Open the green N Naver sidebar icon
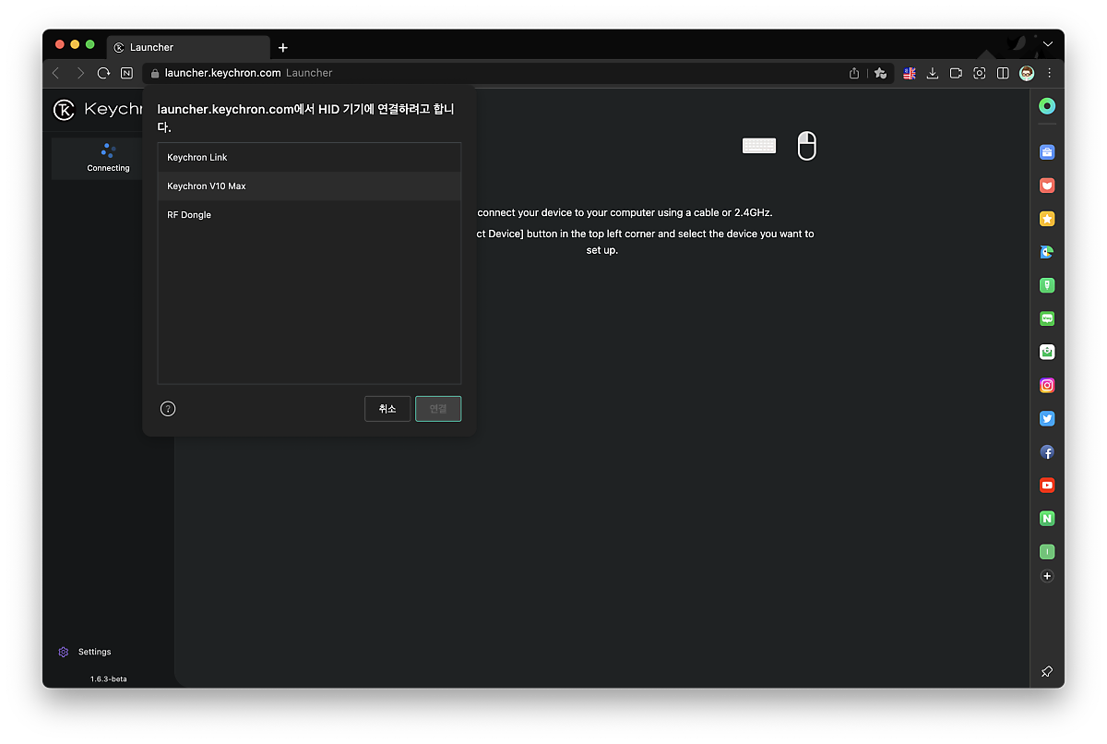Screen dimensions: 1107x744 tap(1047, 519)
